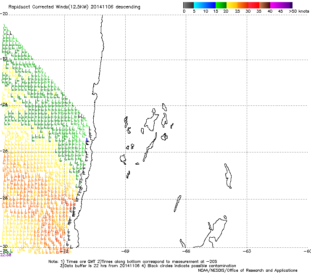Click the '>50 knots' legend label
The height and width of the screenshot is (273, 311).
pos(299,11)
